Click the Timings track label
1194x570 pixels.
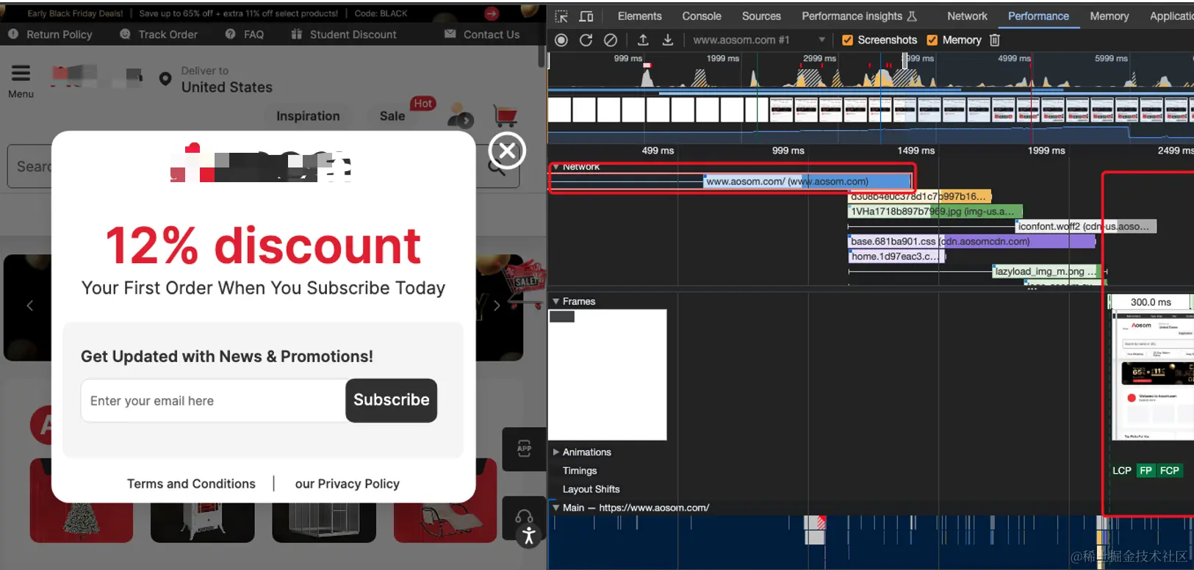(579, 471)
